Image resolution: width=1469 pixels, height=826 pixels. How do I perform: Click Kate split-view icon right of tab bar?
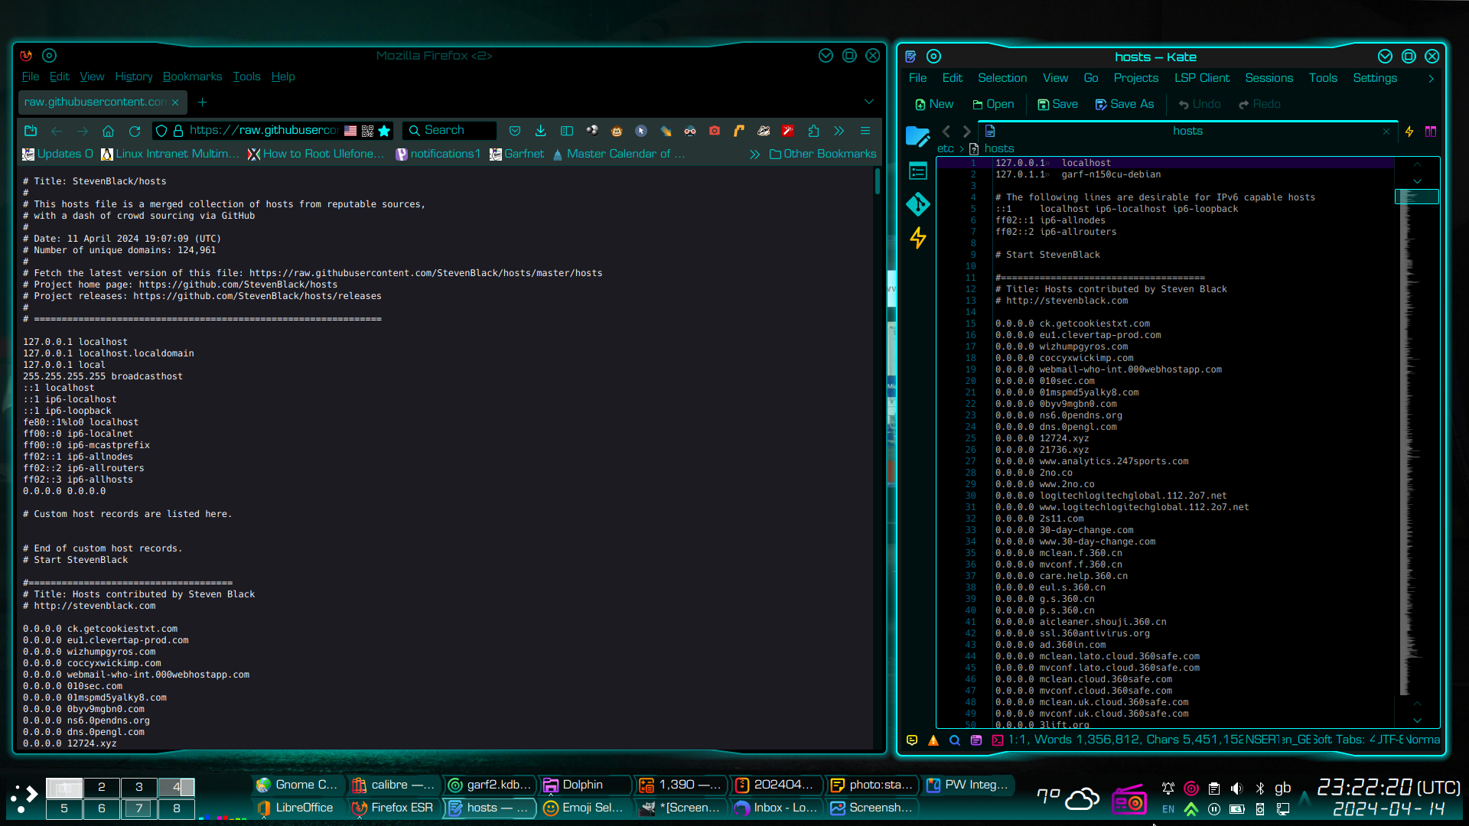coord(1431,132)
